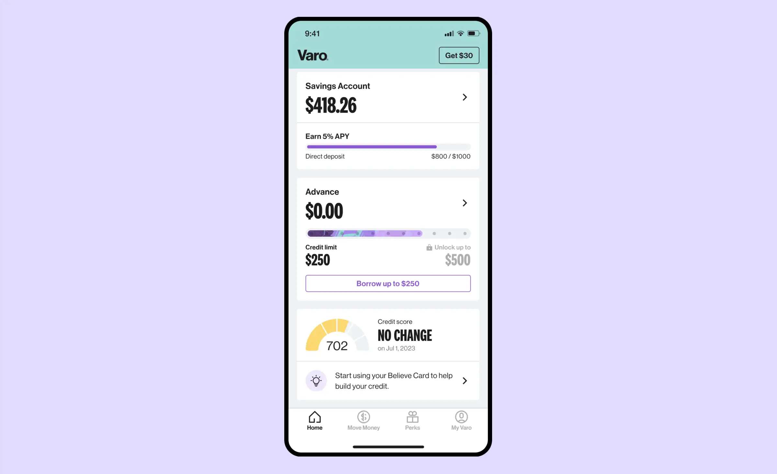
Task: Toggle the Earn 5% APY progress indicator
Action: [388, 146]
